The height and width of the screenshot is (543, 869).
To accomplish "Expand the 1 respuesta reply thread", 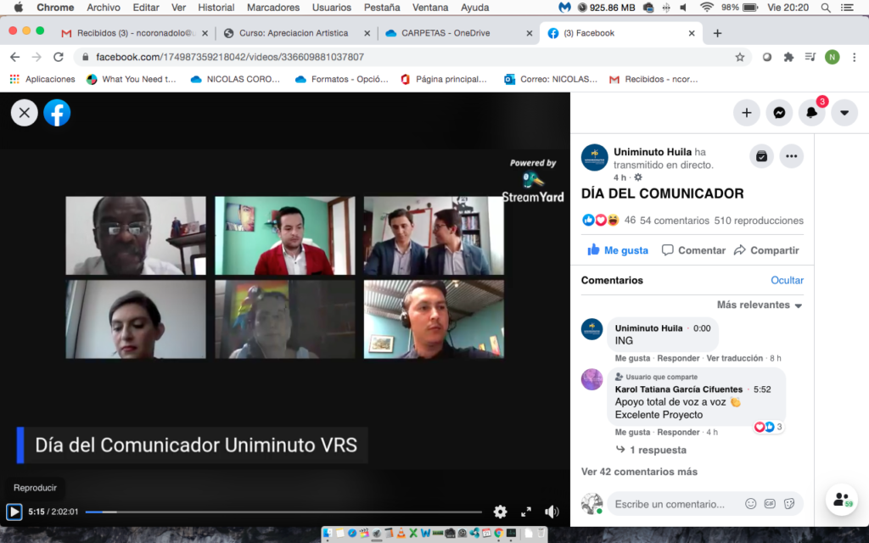I will pos(656,450).
